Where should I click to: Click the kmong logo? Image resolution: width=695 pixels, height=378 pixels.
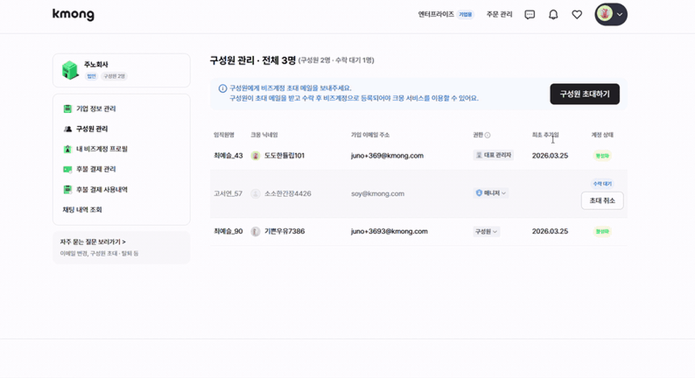click(x=73, y=14)
